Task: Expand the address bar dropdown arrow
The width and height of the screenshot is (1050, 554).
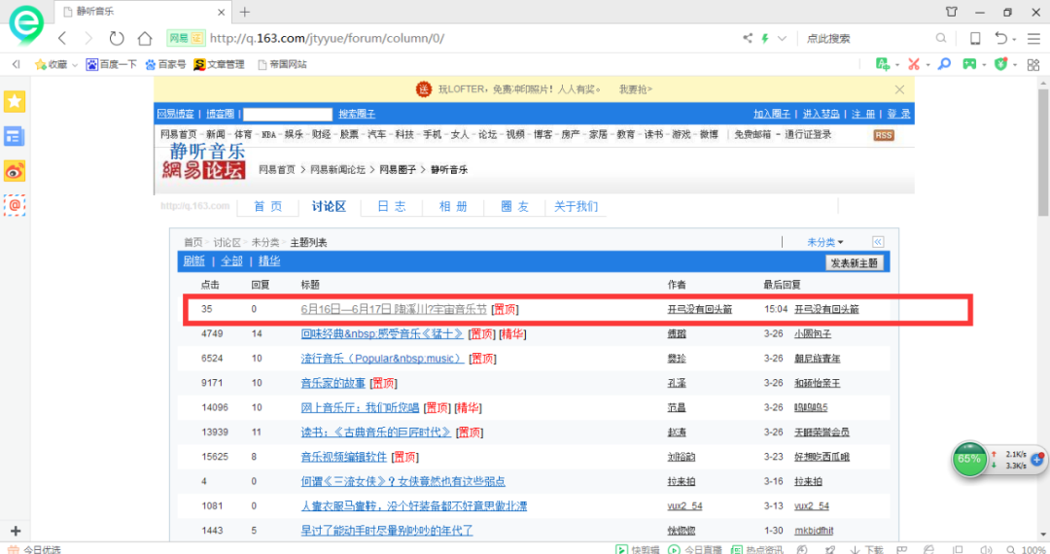Action: point(782,38)
